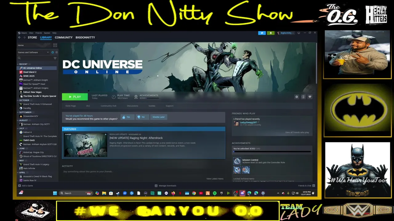Screen dimensions: 394x221
Task: Open the Help menu
Action: point(54,33)
